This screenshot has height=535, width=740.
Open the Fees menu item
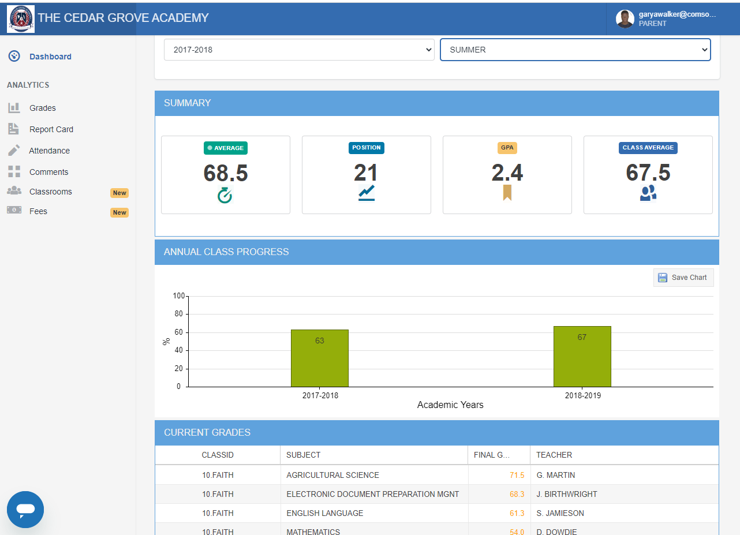tap(39, 211)
